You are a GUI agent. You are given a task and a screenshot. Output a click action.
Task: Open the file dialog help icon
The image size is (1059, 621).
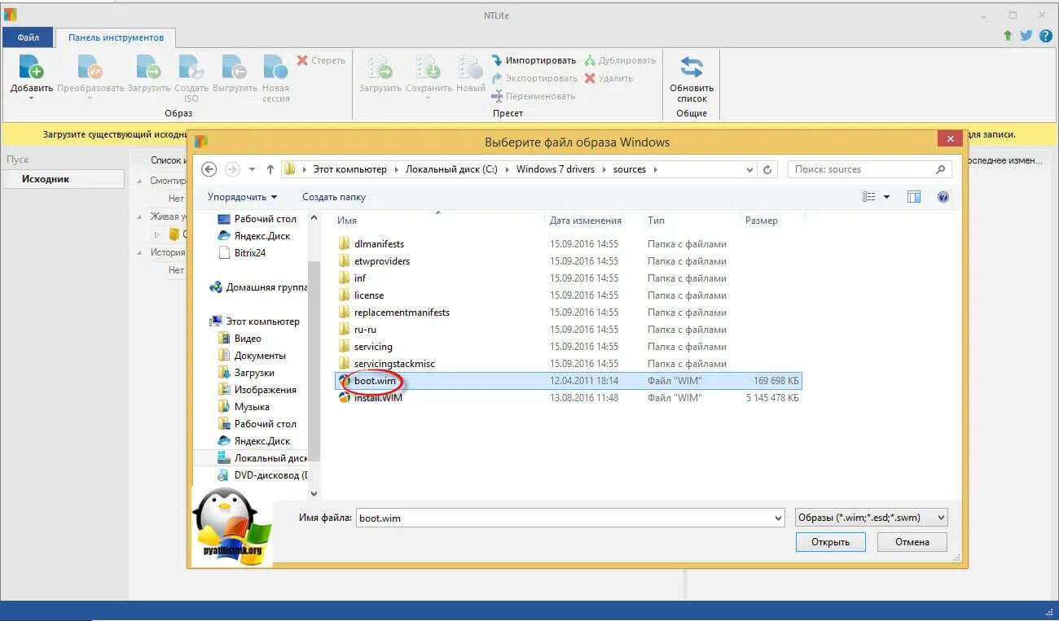(x=943, y=197)
